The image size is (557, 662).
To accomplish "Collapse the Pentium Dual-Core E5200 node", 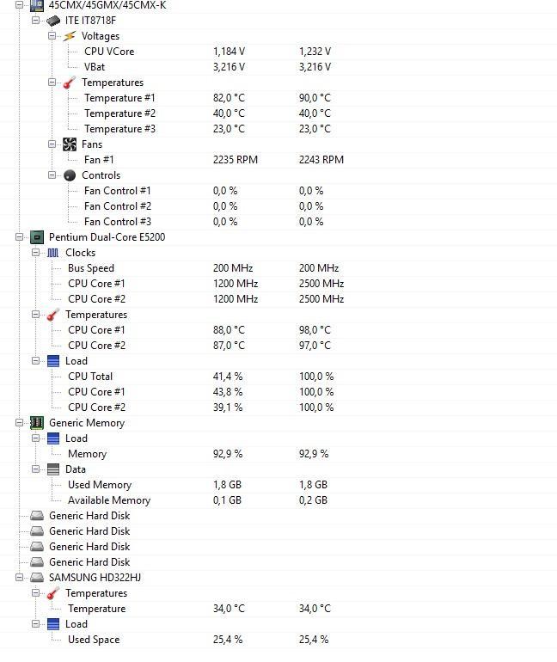I will click(20, 237).
